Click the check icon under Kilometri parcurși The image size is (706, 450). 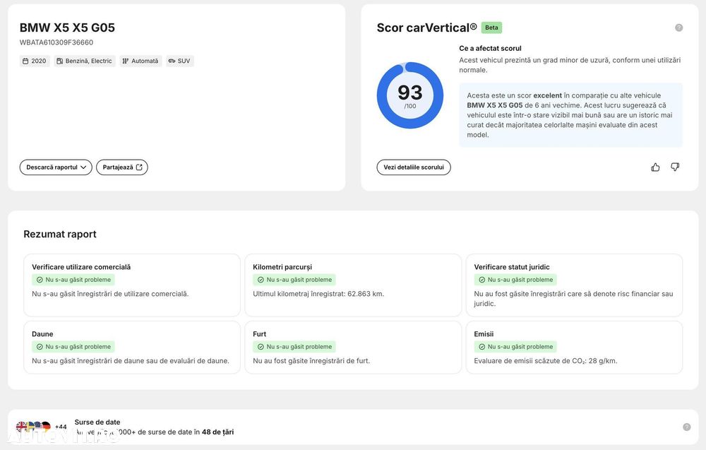261,280
